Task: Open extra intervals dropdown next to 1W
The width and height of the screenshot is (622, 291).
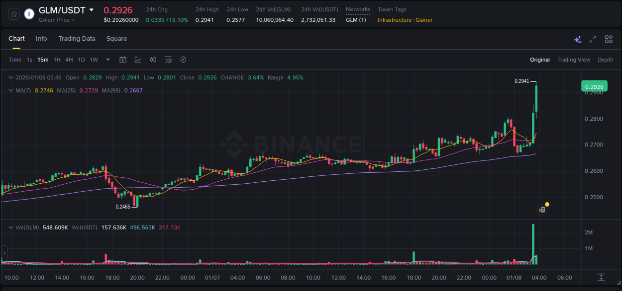Action: point(107,60)
